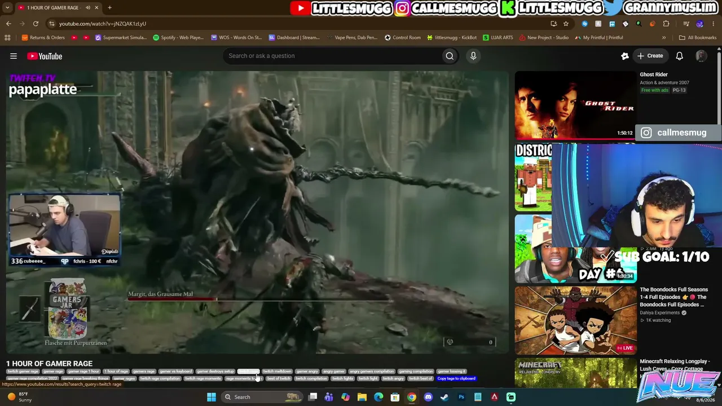This screenshot has width=722, height=406.
Task: Click the Ghost Rider video title
Action: coord(654,74)
